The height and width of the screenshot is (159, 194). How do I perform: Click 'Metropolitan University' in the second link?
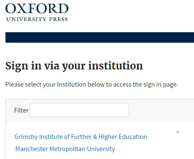[82, 149]
